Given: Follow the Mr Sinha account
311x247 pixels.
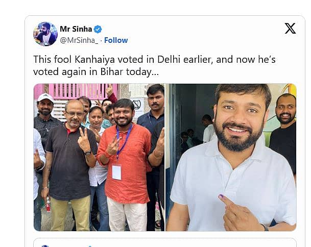Looking at the screenshot, I should pyautogui.click(x=116, y=40).
